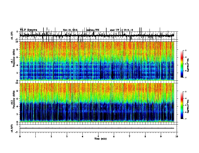Click the ch.2 frequency spectrogram panel
Screen dimensions: 199x153
click(x=97, y=102)
